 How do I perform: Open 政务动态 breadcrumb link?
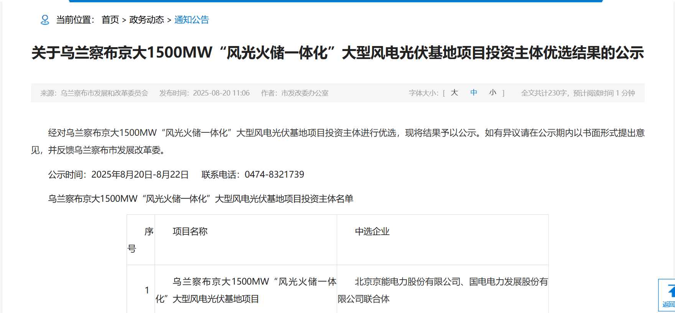click(x=147, y=20)
